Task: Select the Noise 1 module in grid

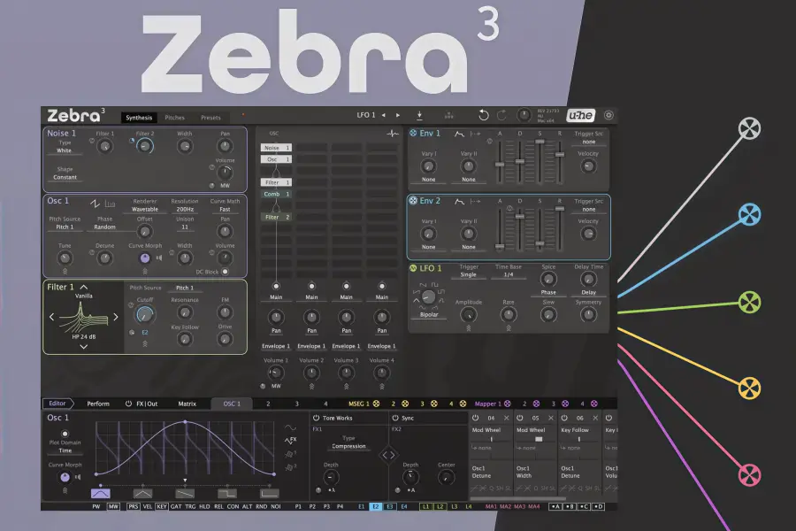Action: [x=276, y=148]
